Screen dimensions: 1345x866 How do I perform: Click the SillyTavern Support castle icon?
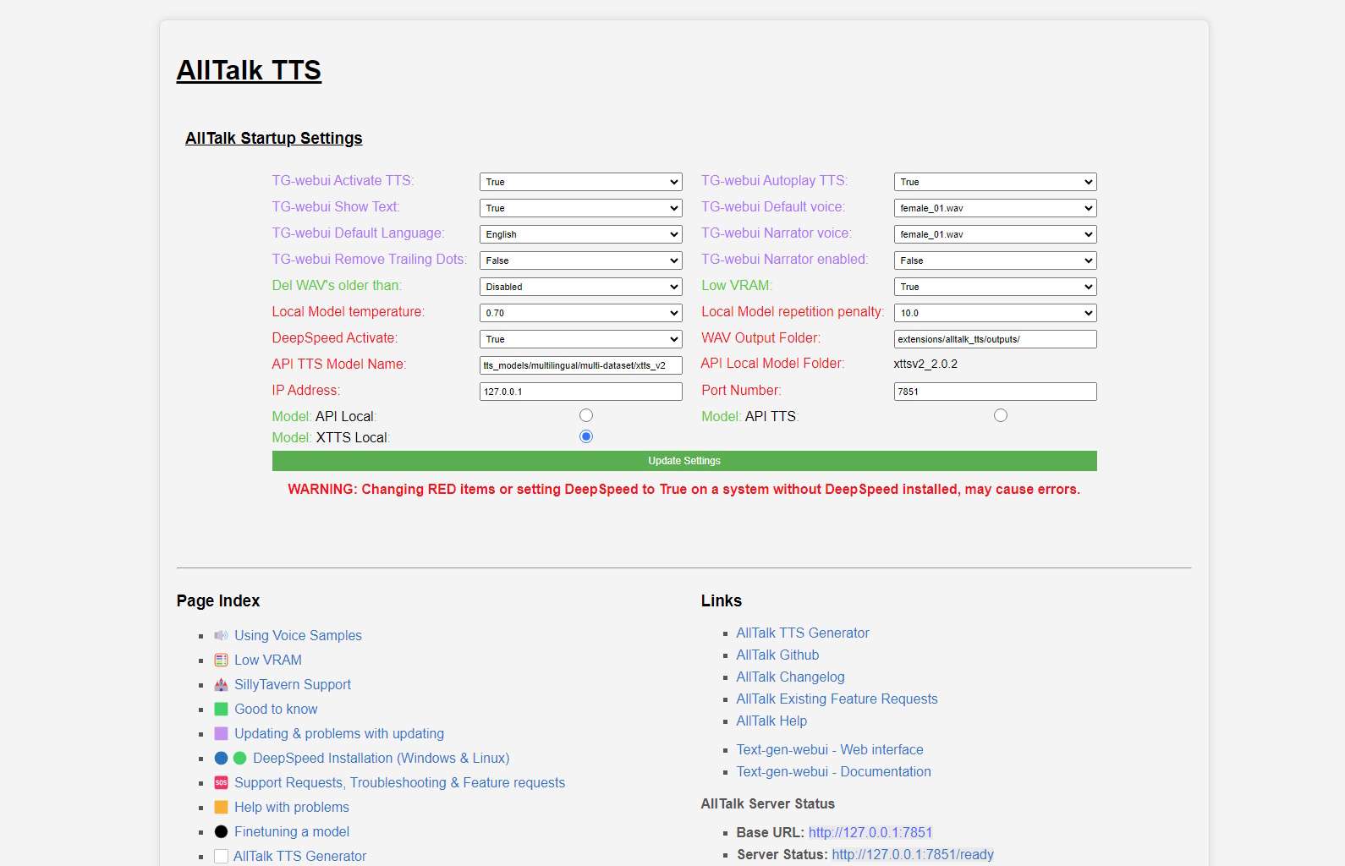[221, 684]
